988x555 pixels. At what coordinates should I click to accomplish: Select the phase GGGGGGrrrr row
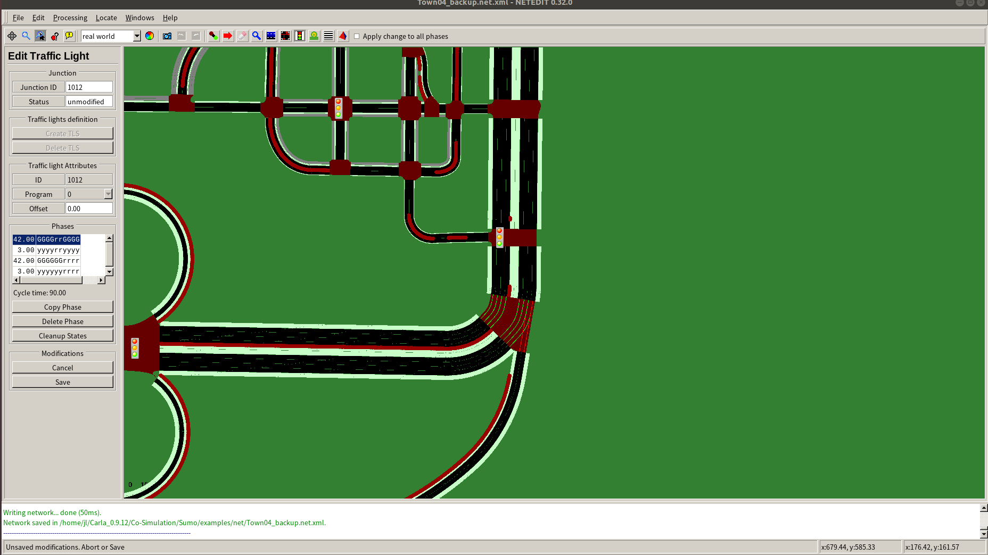pos(47,261)
